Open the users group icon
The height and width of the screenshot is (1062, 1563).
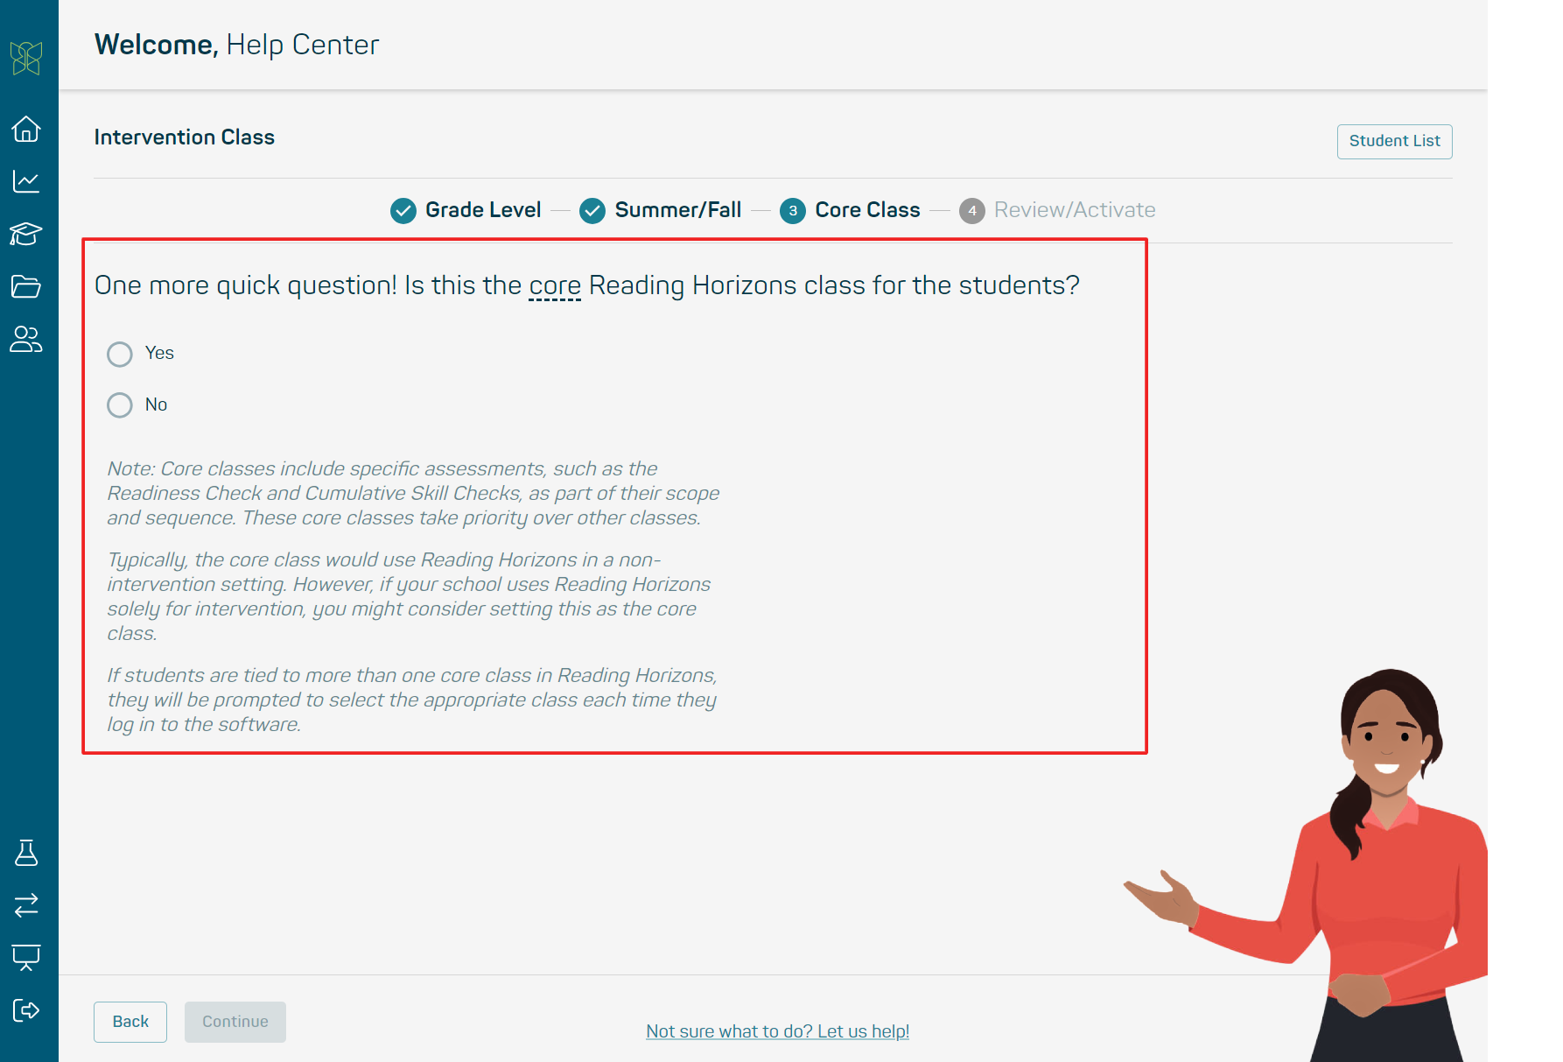26,339
